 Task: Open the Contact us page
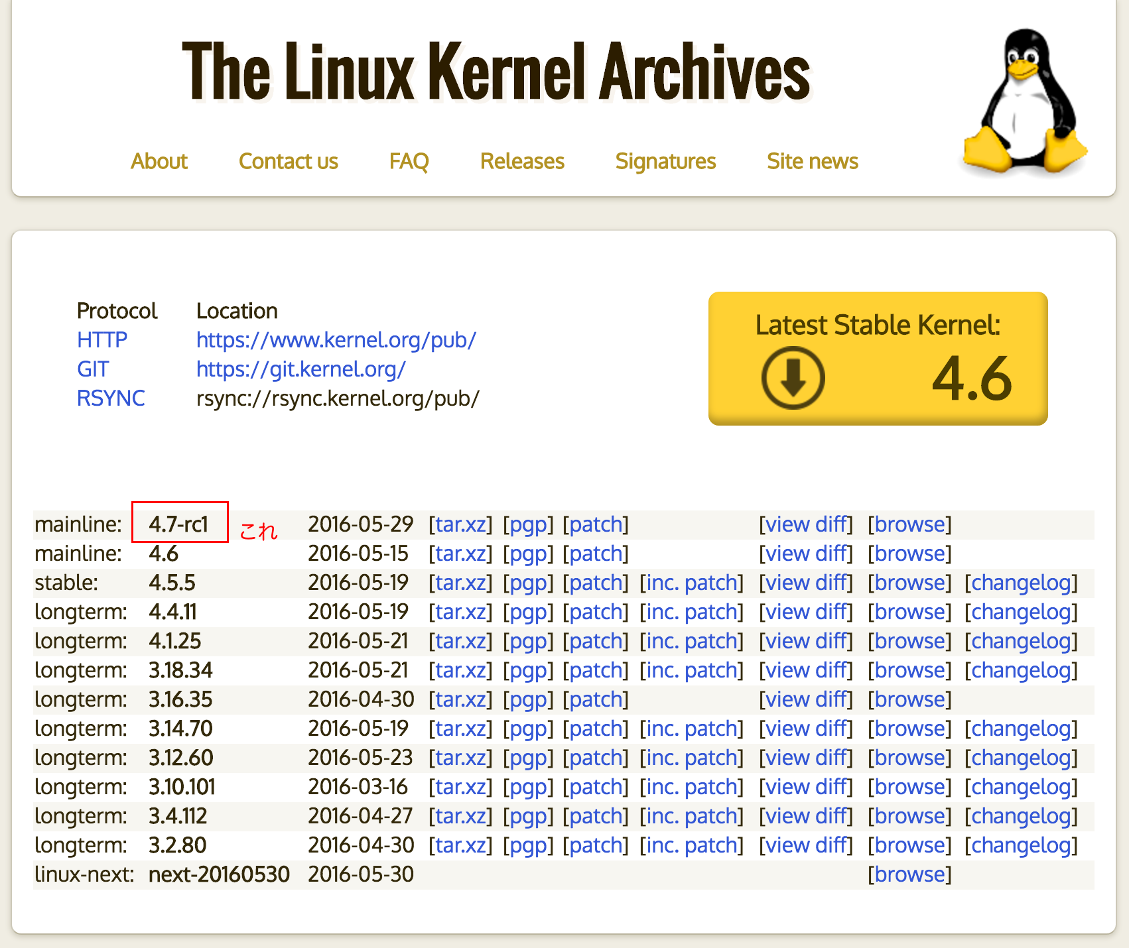point(288,161)
